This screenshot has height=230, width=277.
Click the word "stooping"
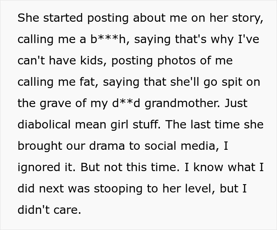118,189
